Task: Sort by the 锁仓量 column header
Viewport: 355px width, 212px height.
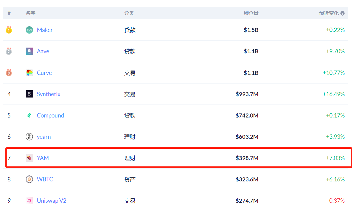Action: tap(251, 13)
